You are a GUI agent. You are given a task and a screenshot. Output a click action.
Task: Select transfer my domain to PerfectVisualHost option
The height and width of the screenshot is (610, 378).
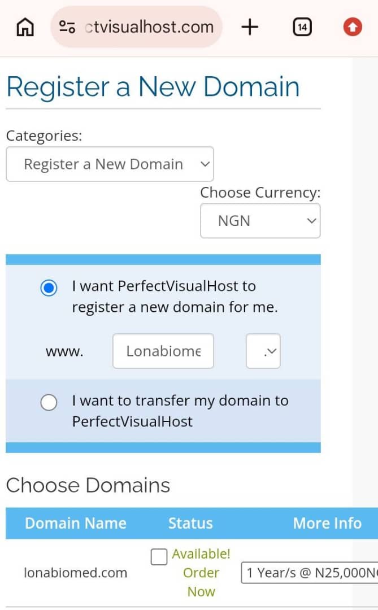click(x=49, y=402)
